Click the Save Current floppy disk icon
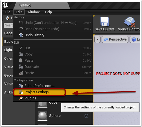Viewport: 142px width, 127px height. point(105,22)
